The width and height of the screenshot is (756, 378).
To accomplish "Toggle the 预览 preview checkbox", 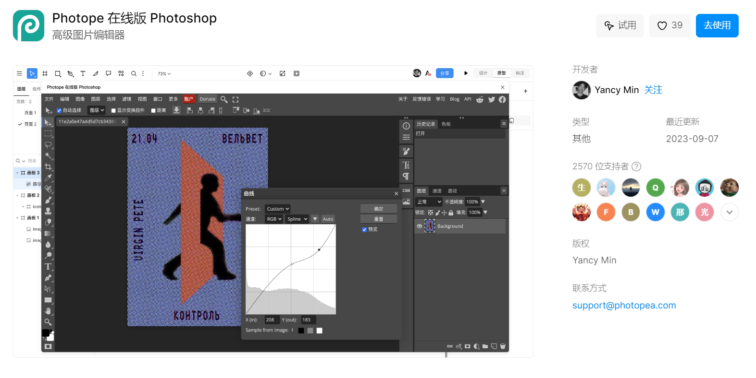I will tap(364, 229).
